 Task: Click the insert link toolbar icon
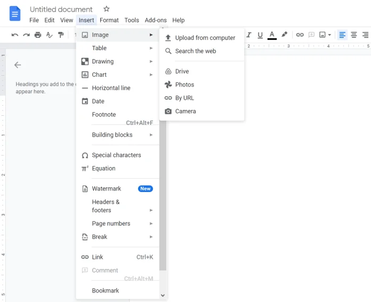point(300,35)
